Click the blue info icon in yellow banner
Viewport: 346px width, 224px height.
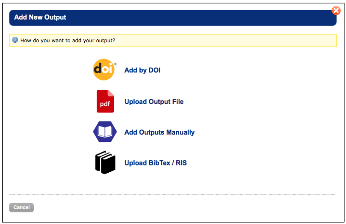15,41
